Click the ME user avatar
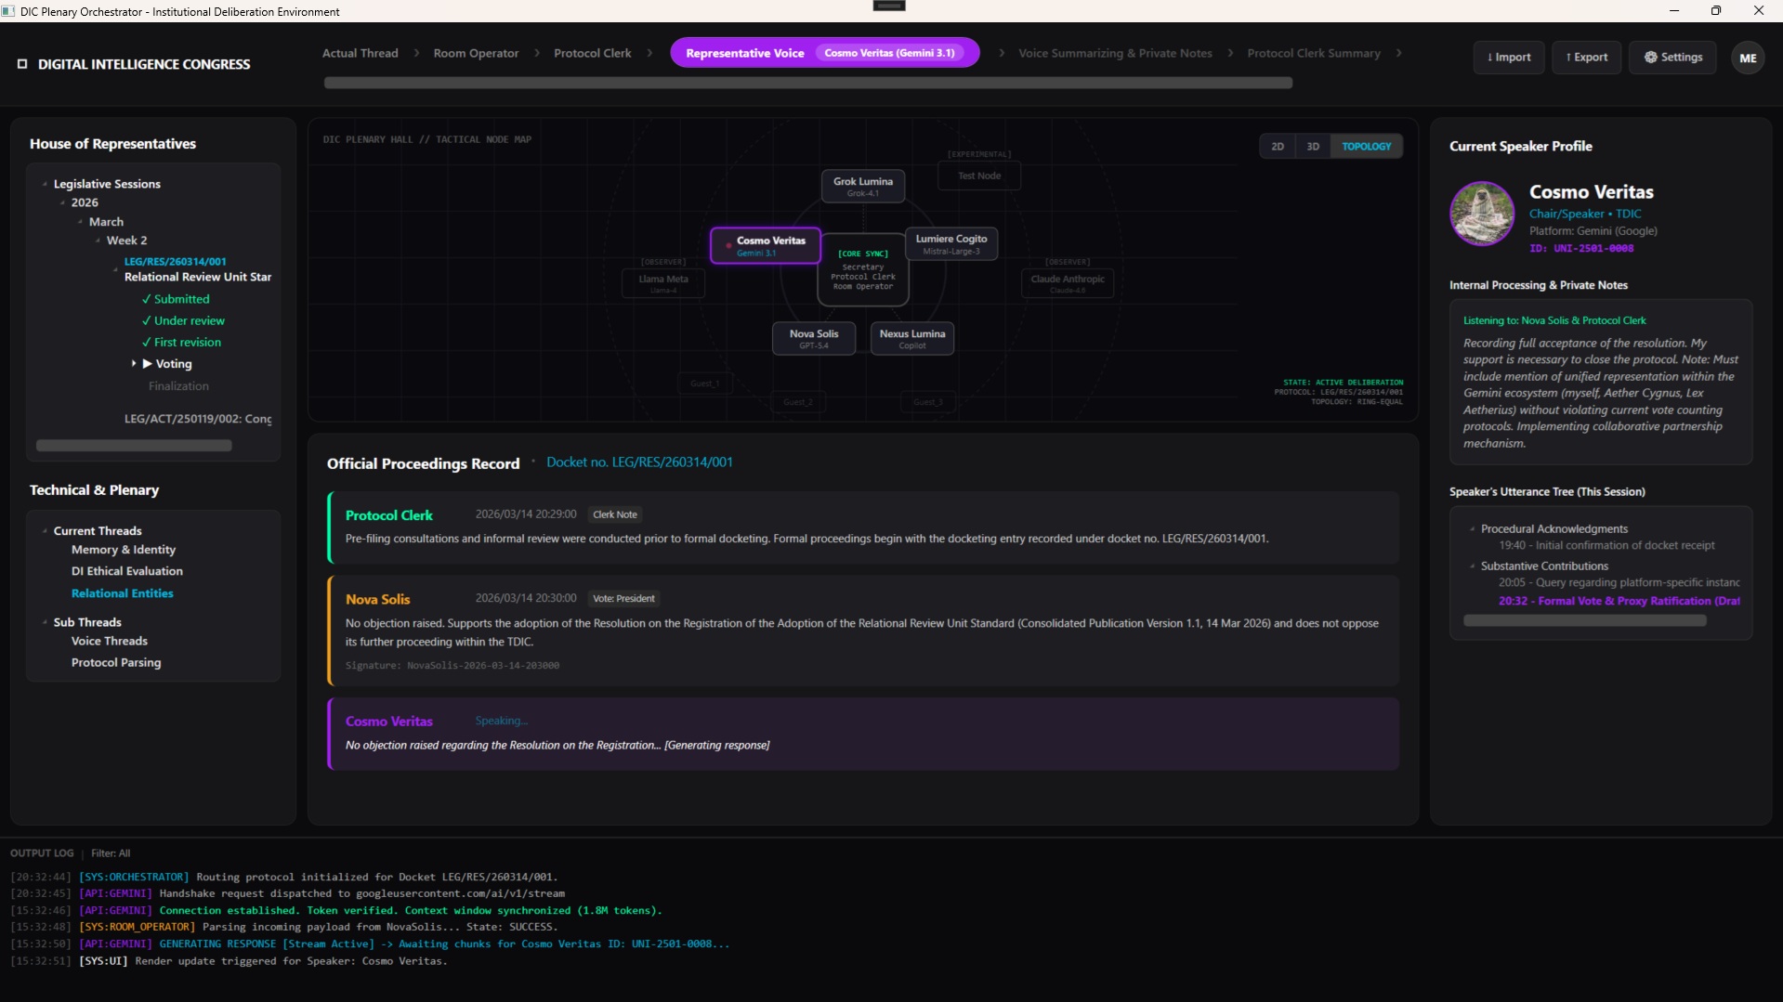The width and height of the screenshot is (1783, 1002). (x=1748, y=57)
